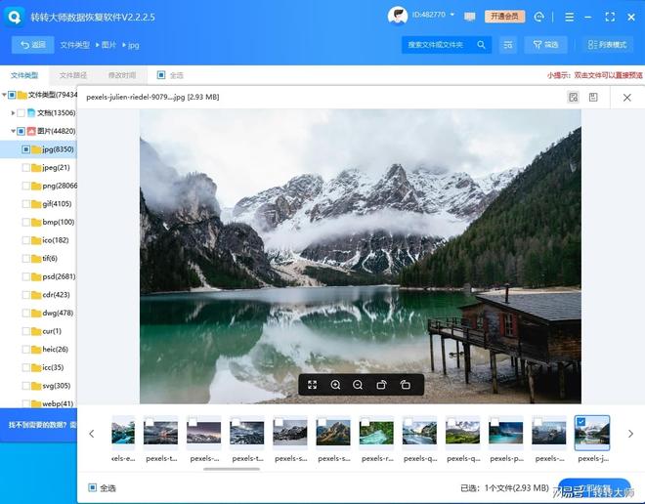
Task: Open the view settings icon beside search
Action: (x=508, y=45)
